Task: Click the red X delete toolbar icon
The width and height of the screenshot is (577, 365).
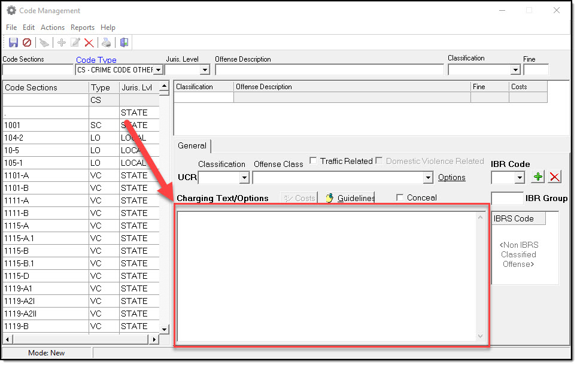Action: pyautogui.click(x=89, y=42)
